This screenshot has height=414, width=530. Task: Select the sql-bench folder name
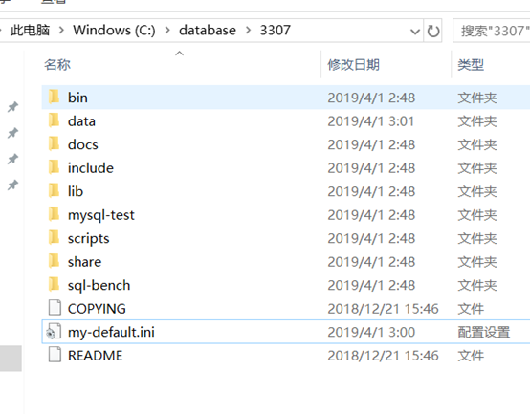(x=99, y=286)
